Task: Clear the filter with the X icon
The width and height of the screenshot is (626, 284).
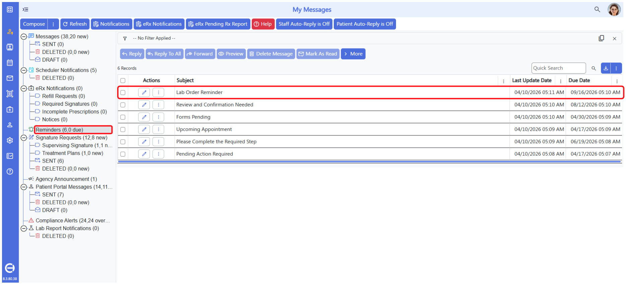Action: pyautogui.click(x=615, y=38)
